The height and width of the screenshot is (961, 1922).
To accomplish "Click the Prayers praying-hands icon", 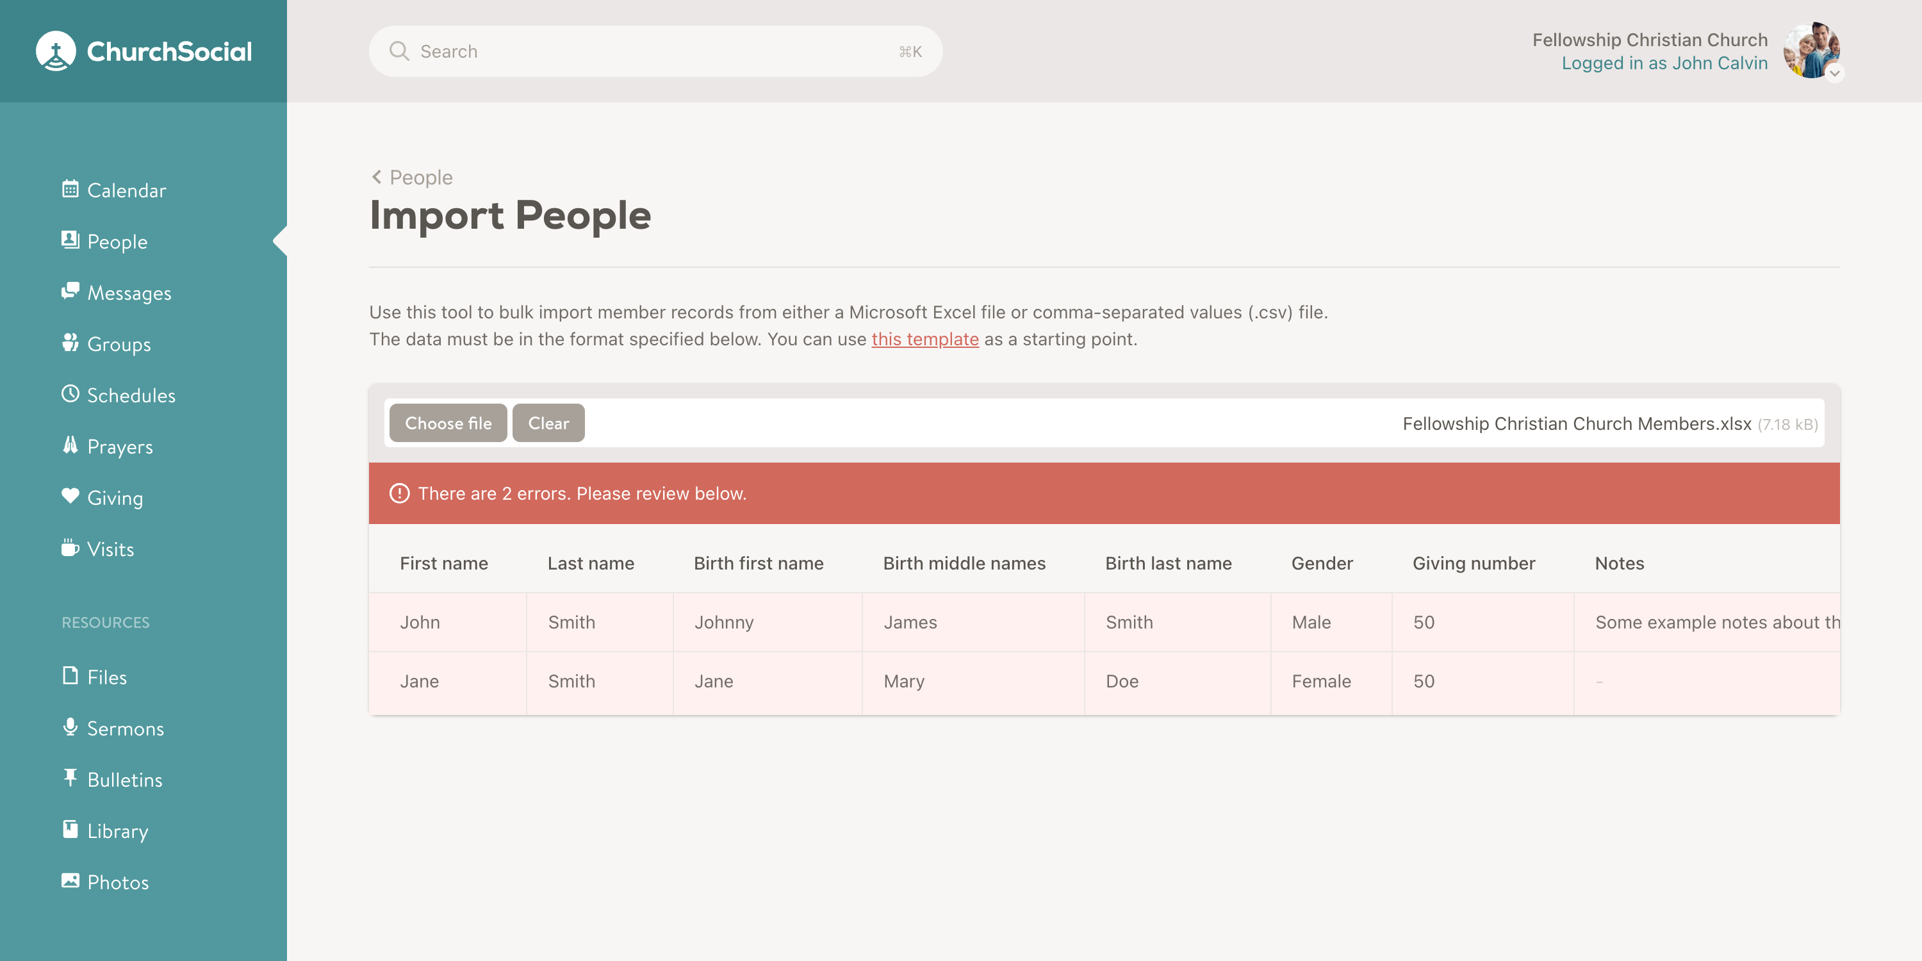I will coord(70,445).
